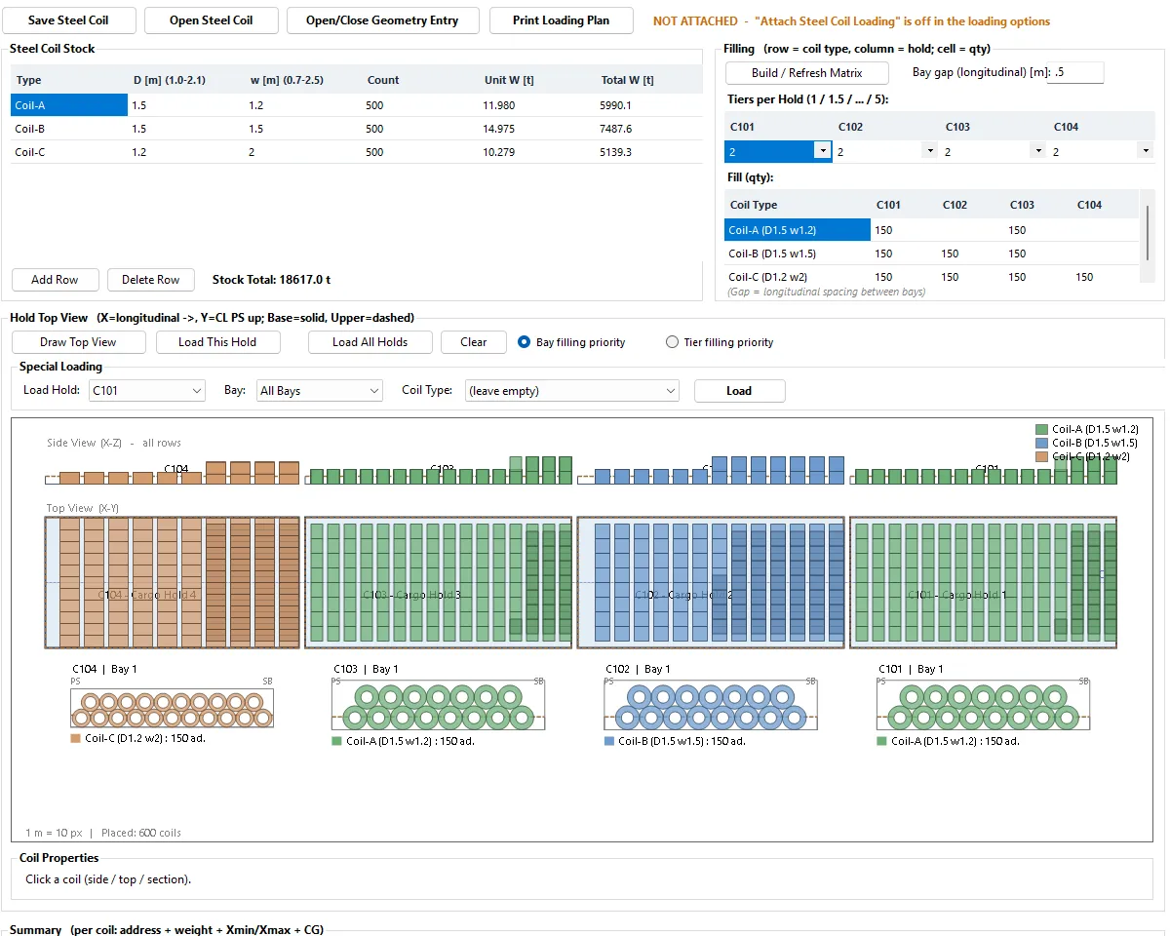This screenshot has height=936, width=1170.
Task: Click the Load All Holds button
Action: [370, 342]
